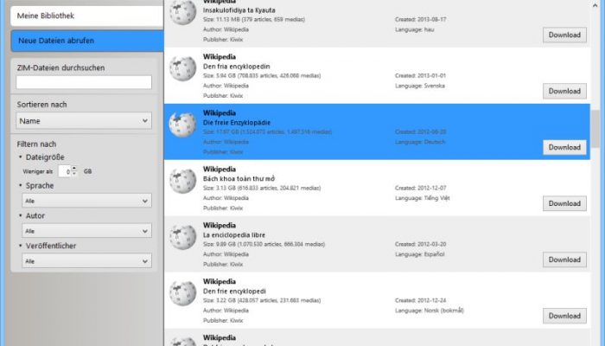Select the 'Insakulofidiya ta Kyauta' title text
This screenshot has width=605, height=346.
pyautogui.click(x=239, y=10)
